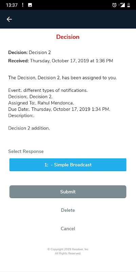Select the "1: - Simple Broadcast" response
The height and width of the screenshot is (272, 136).
[68, 165]
